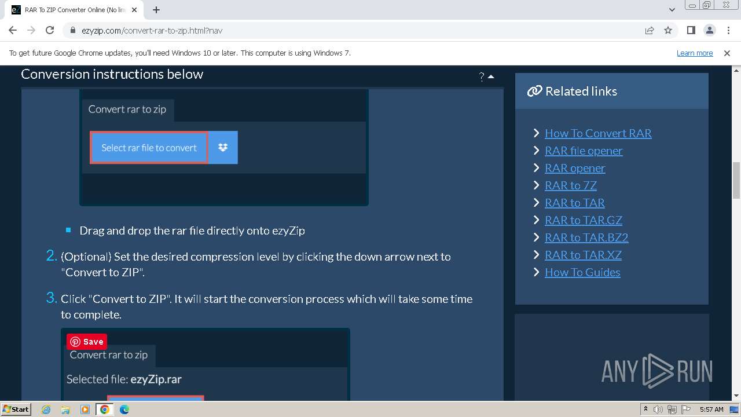Viewport: 741px width, 417px height.
Task: Go back to the previous page
Action: point(13,30)
